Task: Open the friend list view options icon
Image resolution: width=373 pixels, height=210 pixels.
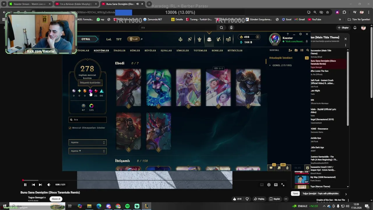Action: click(302, 50)
